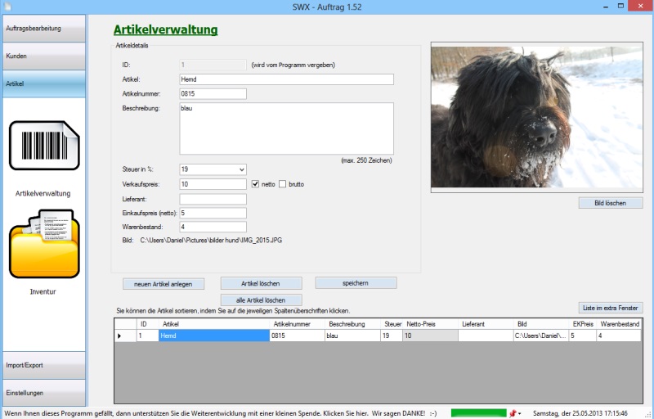Click the donation message in the status bar
The image size is (654, 419).
pyautogui.click(x=221, y=413)
